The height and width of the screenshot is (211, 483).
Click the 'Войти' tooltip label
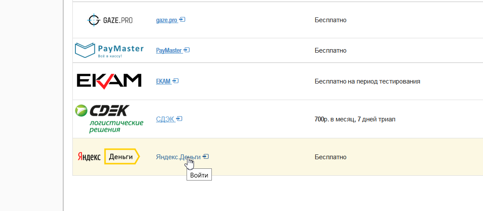coord(199,175)
